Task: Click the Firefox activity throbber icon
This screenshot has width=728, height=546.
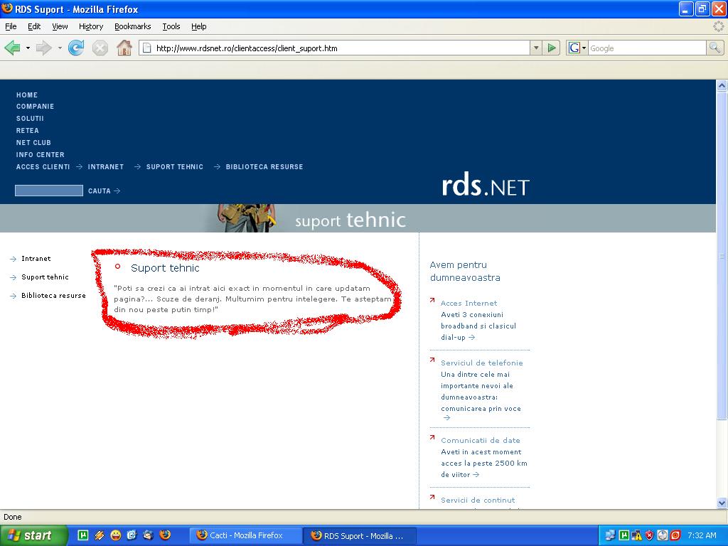Action: 718,26
